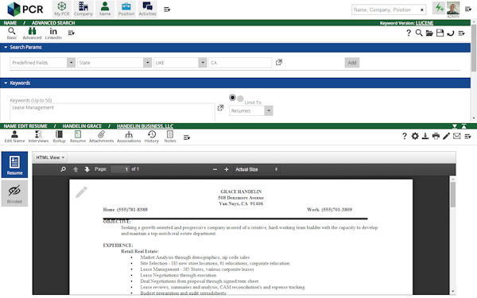
Task: Open the admin user profile photo
Action: pyautogui.click(x=453, y=8)
